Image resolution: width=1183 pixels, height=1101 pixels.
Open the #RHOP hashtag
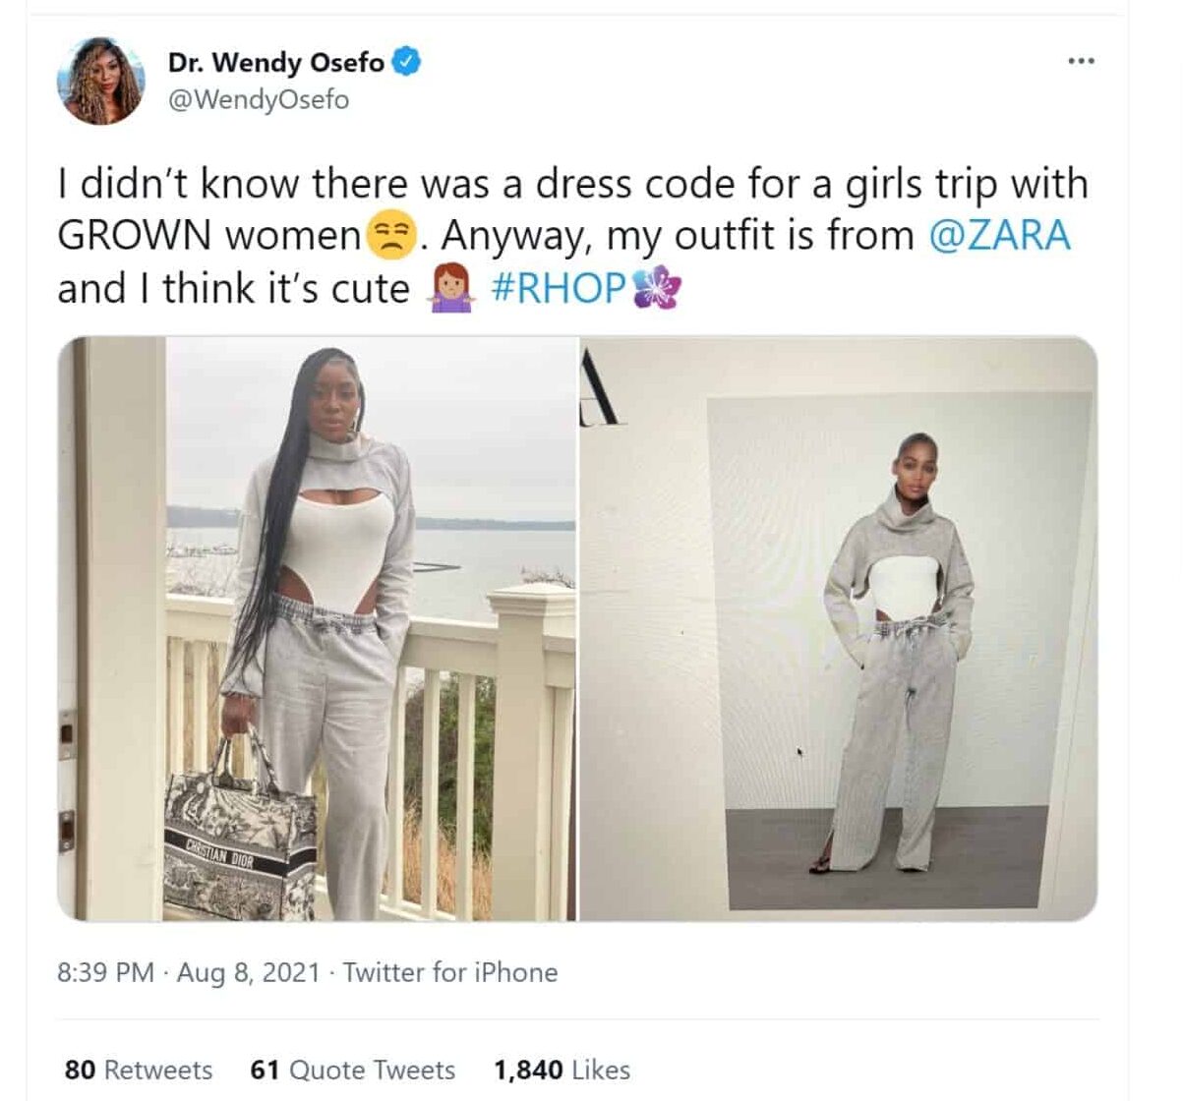[558, 288]
